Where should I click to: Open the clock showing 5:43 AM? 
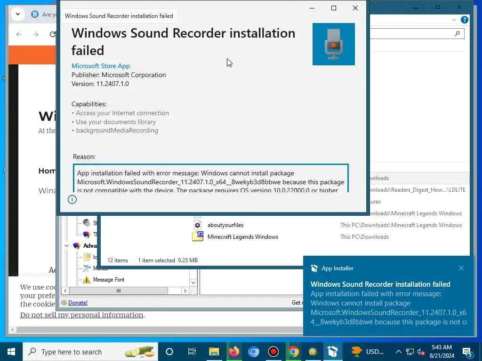442,352
